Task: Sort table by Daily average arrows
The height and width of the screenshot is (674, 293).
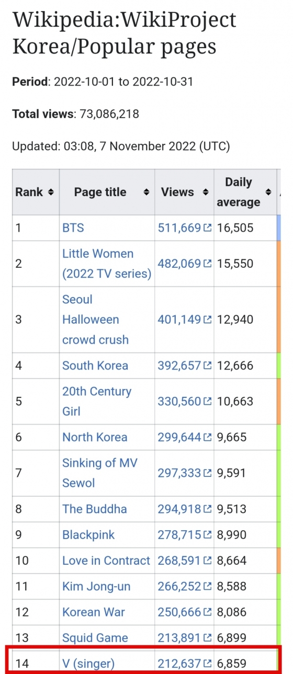Action: coord(269,192)
